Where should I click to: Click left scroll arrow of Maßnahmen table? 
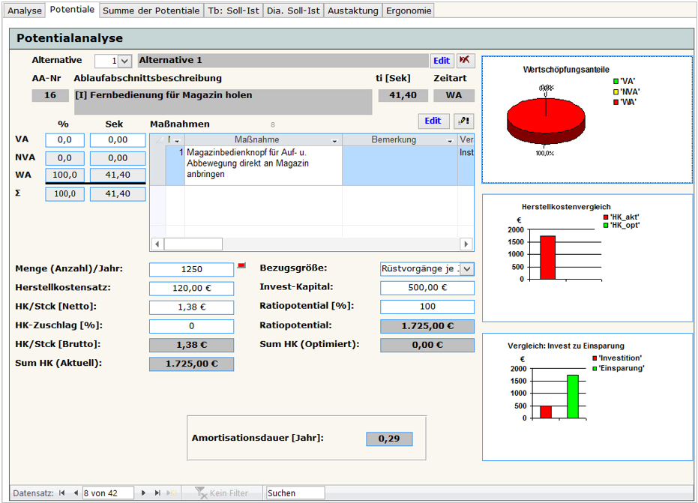click(157, 244)
